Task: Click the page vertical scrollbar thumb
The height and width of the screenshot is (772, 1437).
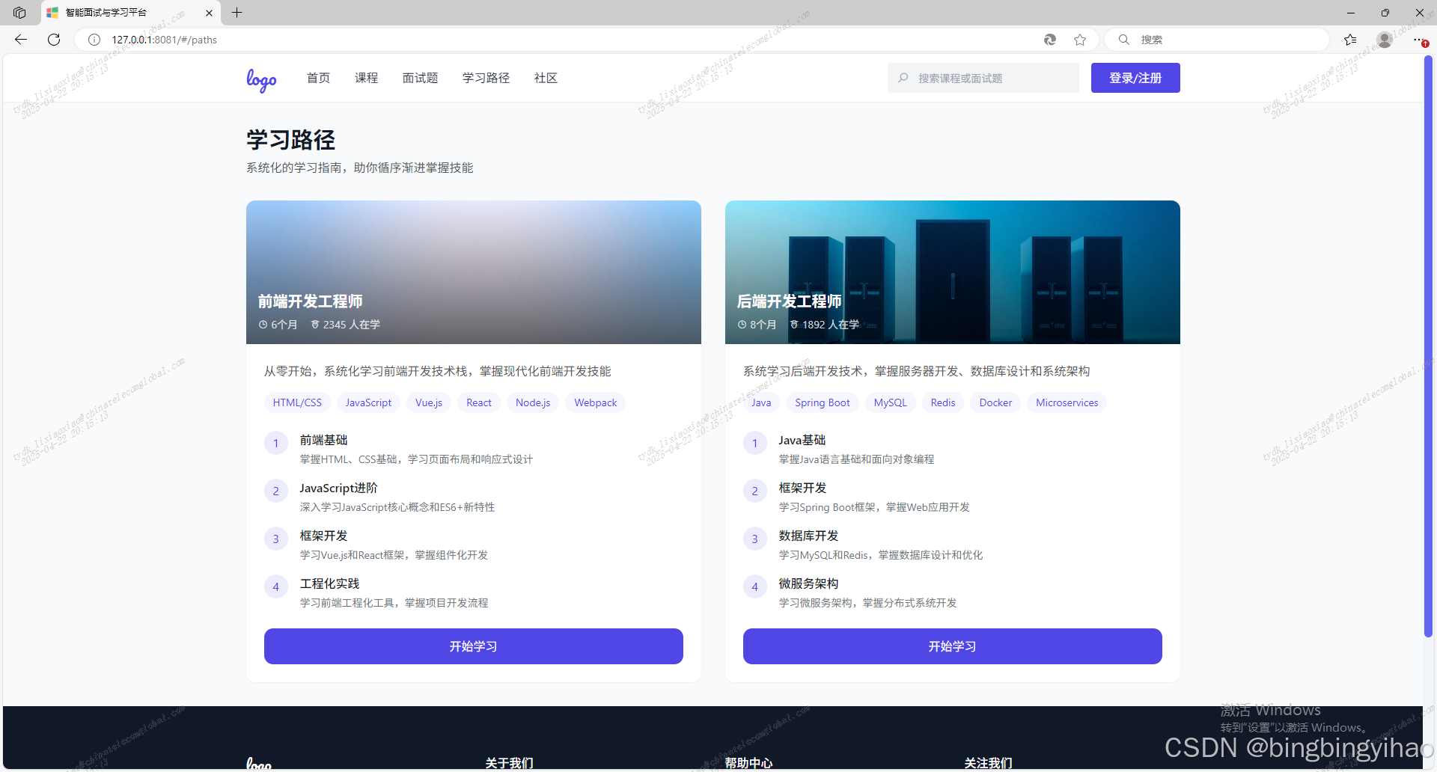Action: [x=1428, y=346]
